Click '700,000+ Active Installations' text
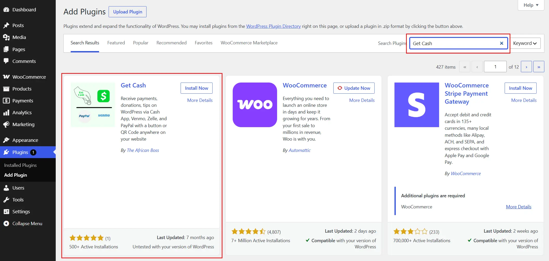The width and height of the screenshot is (549, 261). 422,241
